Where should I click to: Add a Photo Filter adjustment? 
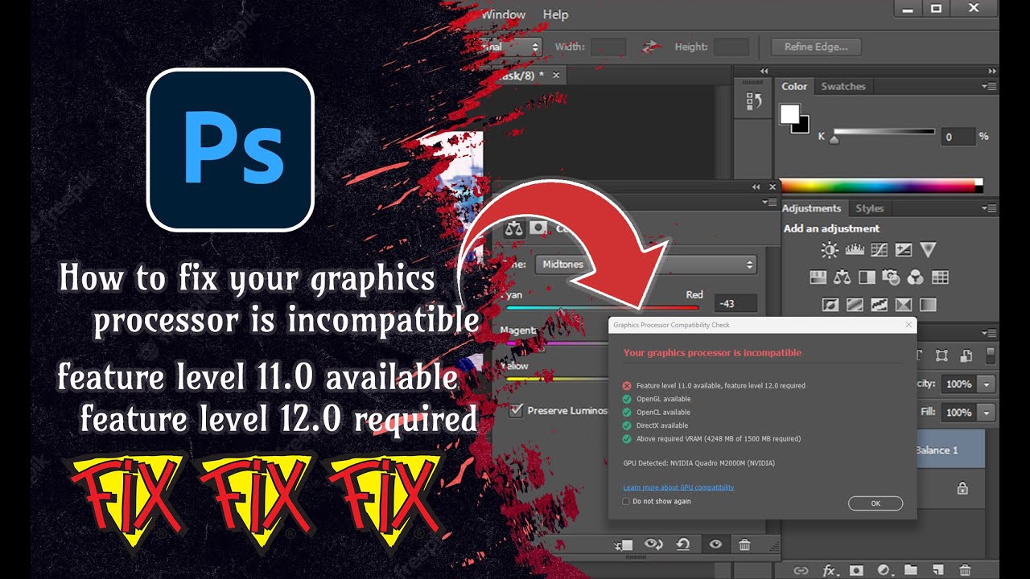click(891, 277)
